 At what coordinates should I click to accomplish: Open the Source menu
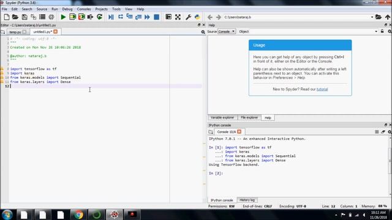coord(42,9)
